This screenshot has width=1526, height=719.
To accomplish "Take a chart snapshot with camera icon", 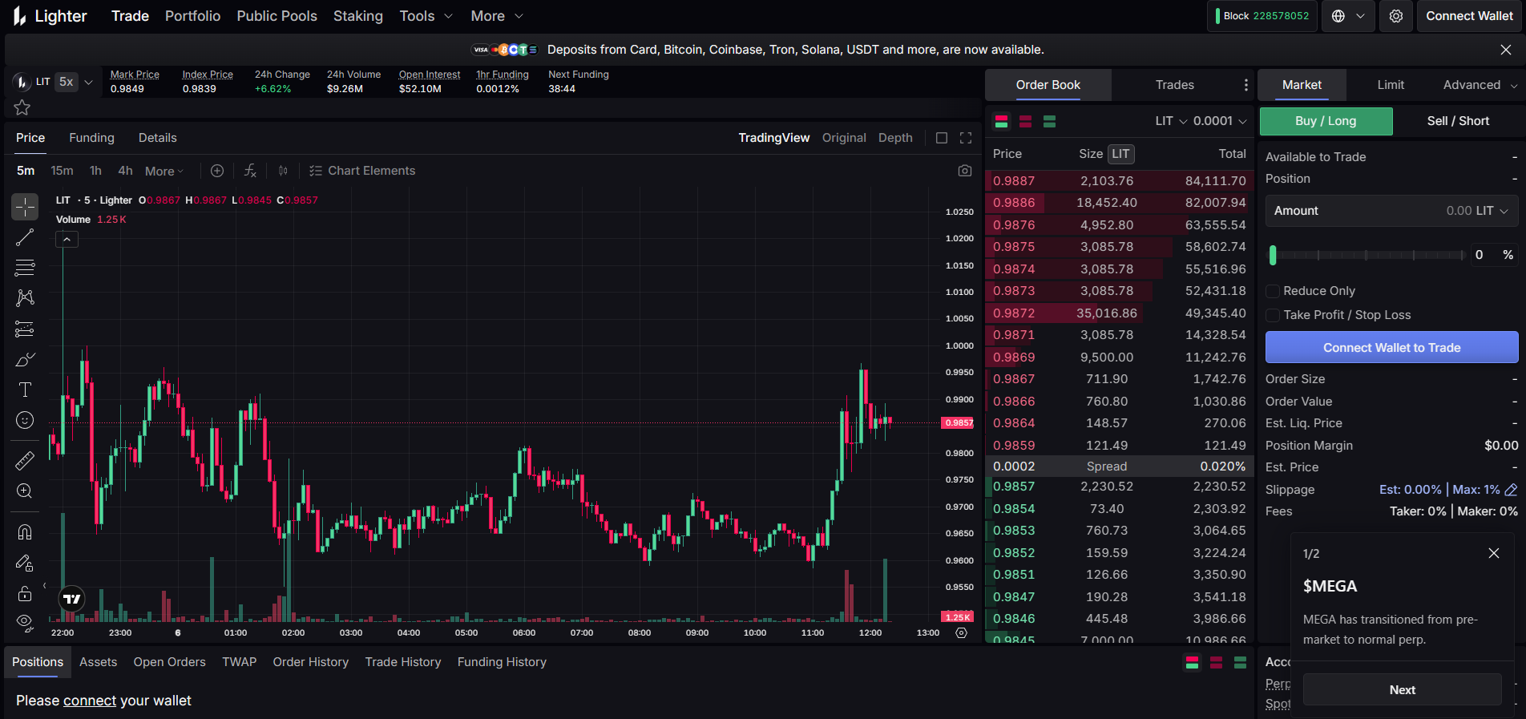I will click(x=965, y=171).
